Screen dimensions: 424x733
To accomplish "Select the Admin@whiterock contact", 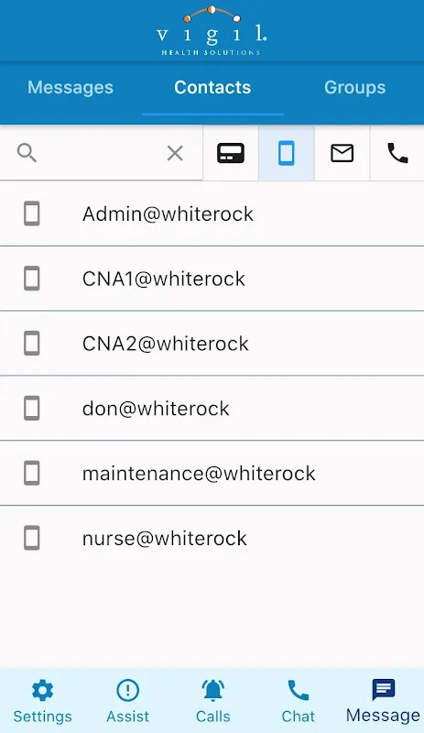I will (x=212, y=214).
